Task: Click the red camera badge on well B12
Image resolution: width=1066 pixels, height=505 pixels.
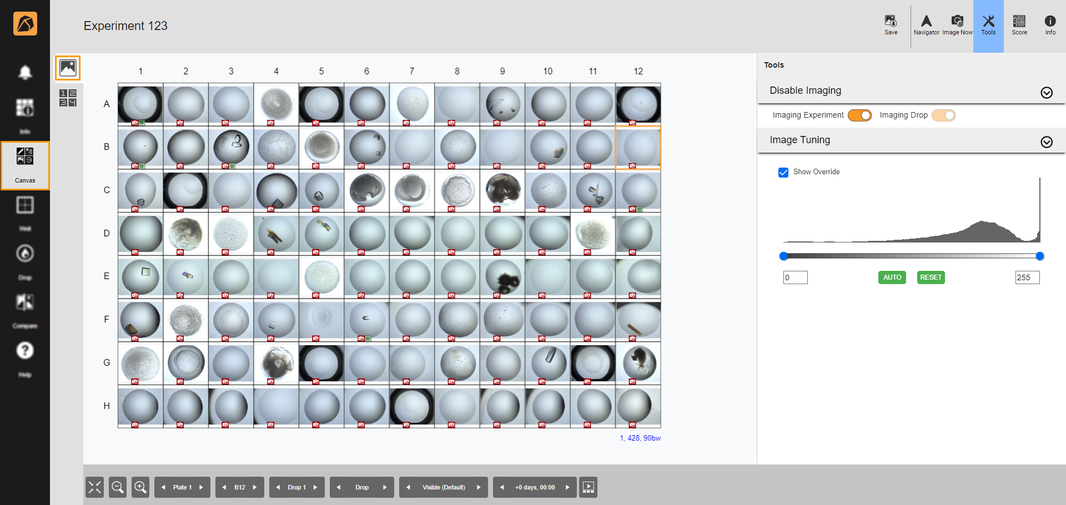Action: click(632, 166)
